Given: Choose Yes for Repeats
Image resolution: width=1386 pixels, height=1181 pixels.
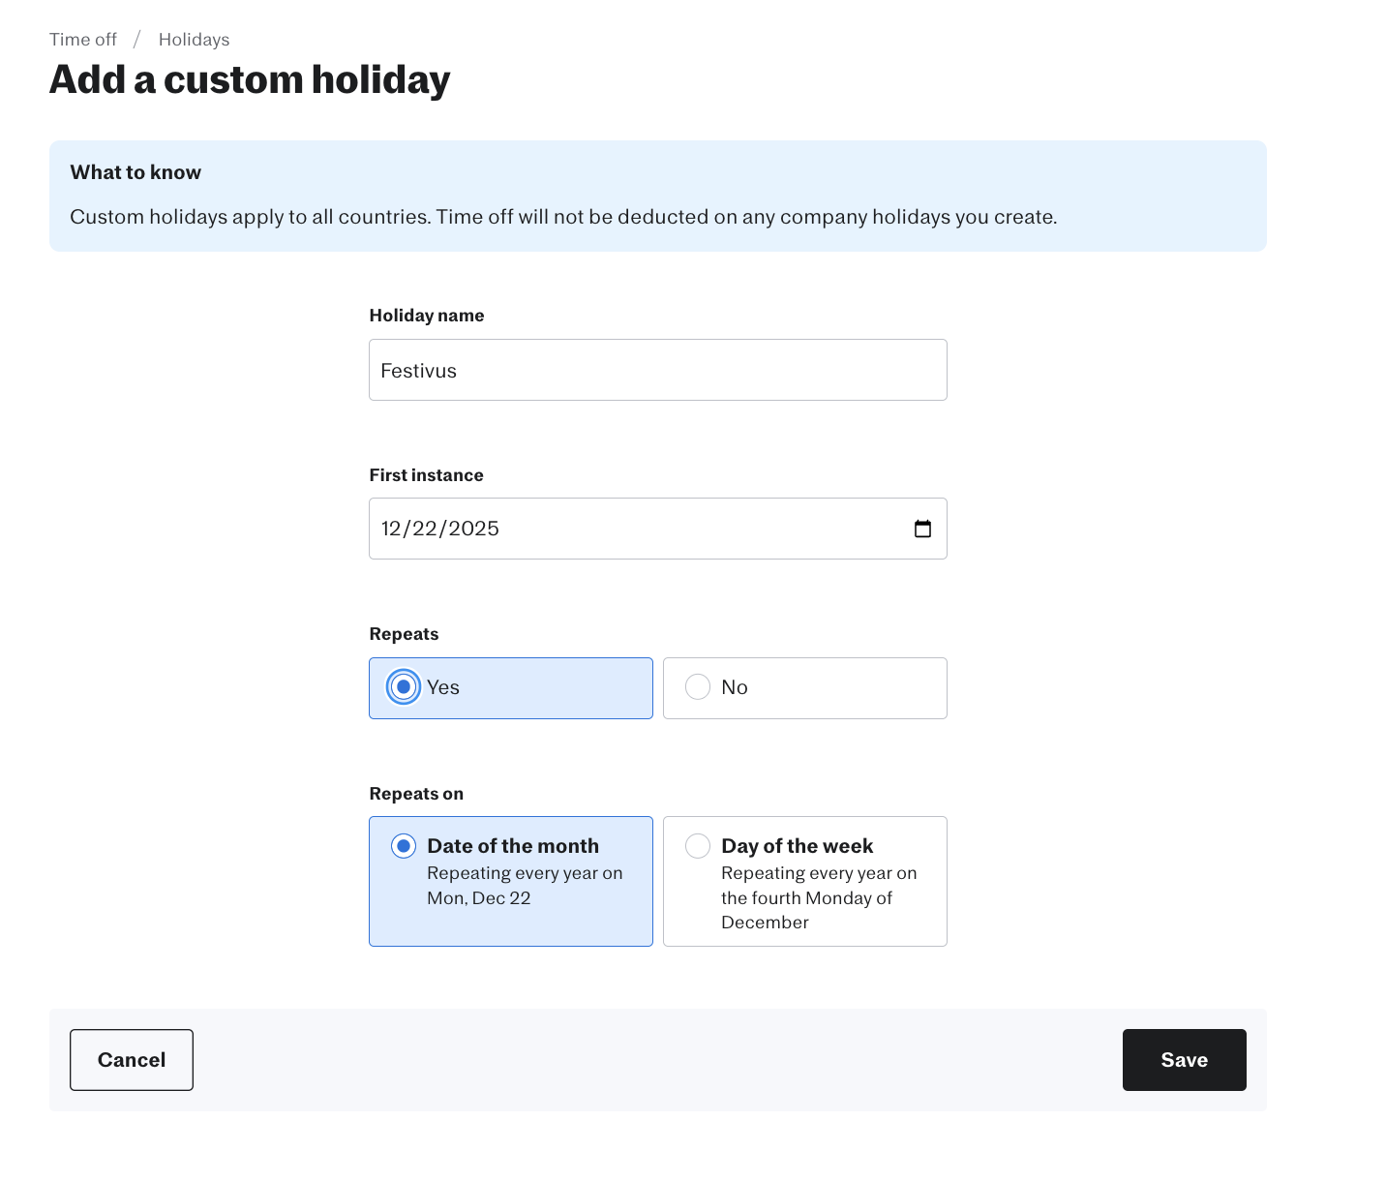Looking at the screenshot, I should pyautogui.click(x=404, y=687).
